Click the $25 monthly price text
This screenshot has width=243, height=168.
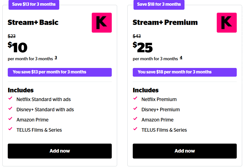tap(143, 47)
